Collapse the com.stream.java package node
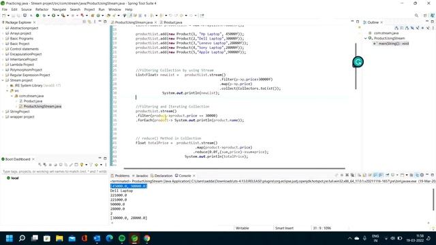The width and height of the screenshot is (436, 245). 12,96
